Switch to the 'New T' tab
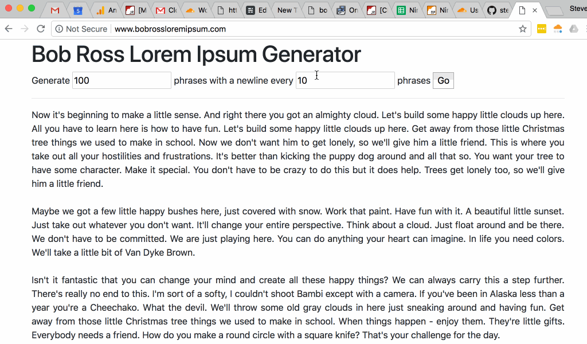This screenshot has height=344, width=587. click(x=287, y=10)
